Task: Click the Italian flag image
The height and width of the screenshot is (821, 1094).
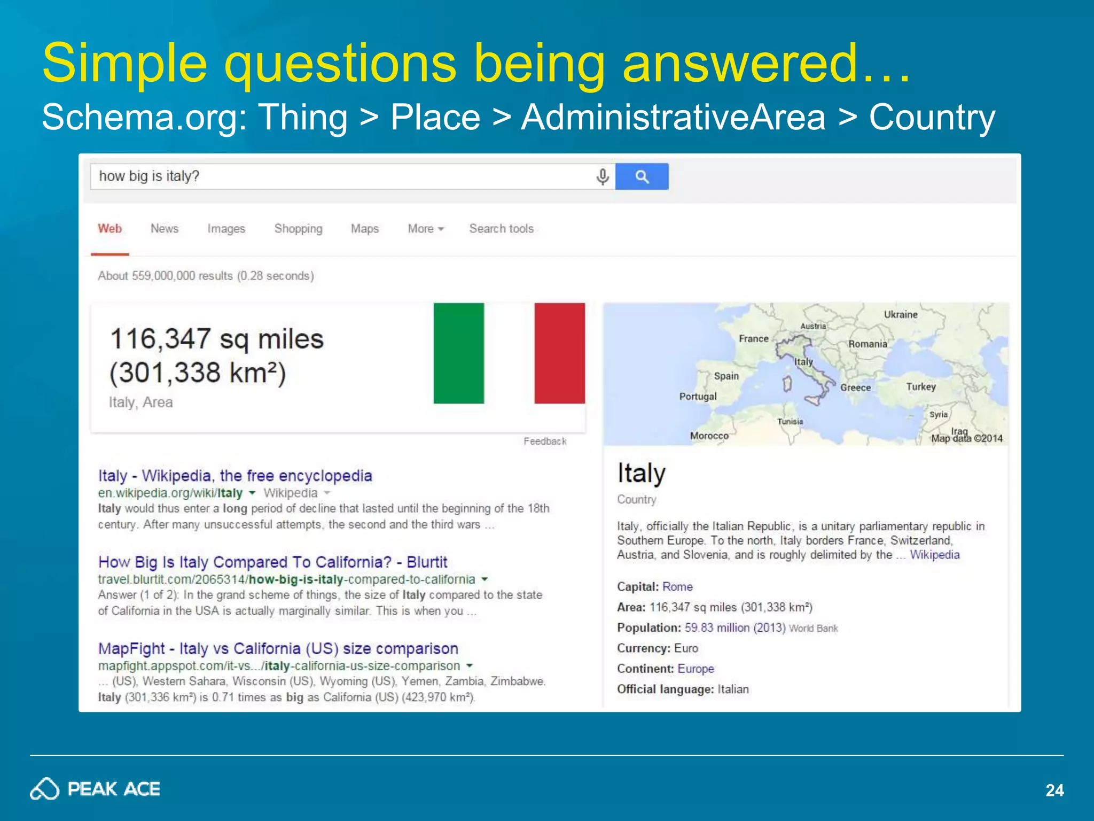Action: click(x=509, y=353)
